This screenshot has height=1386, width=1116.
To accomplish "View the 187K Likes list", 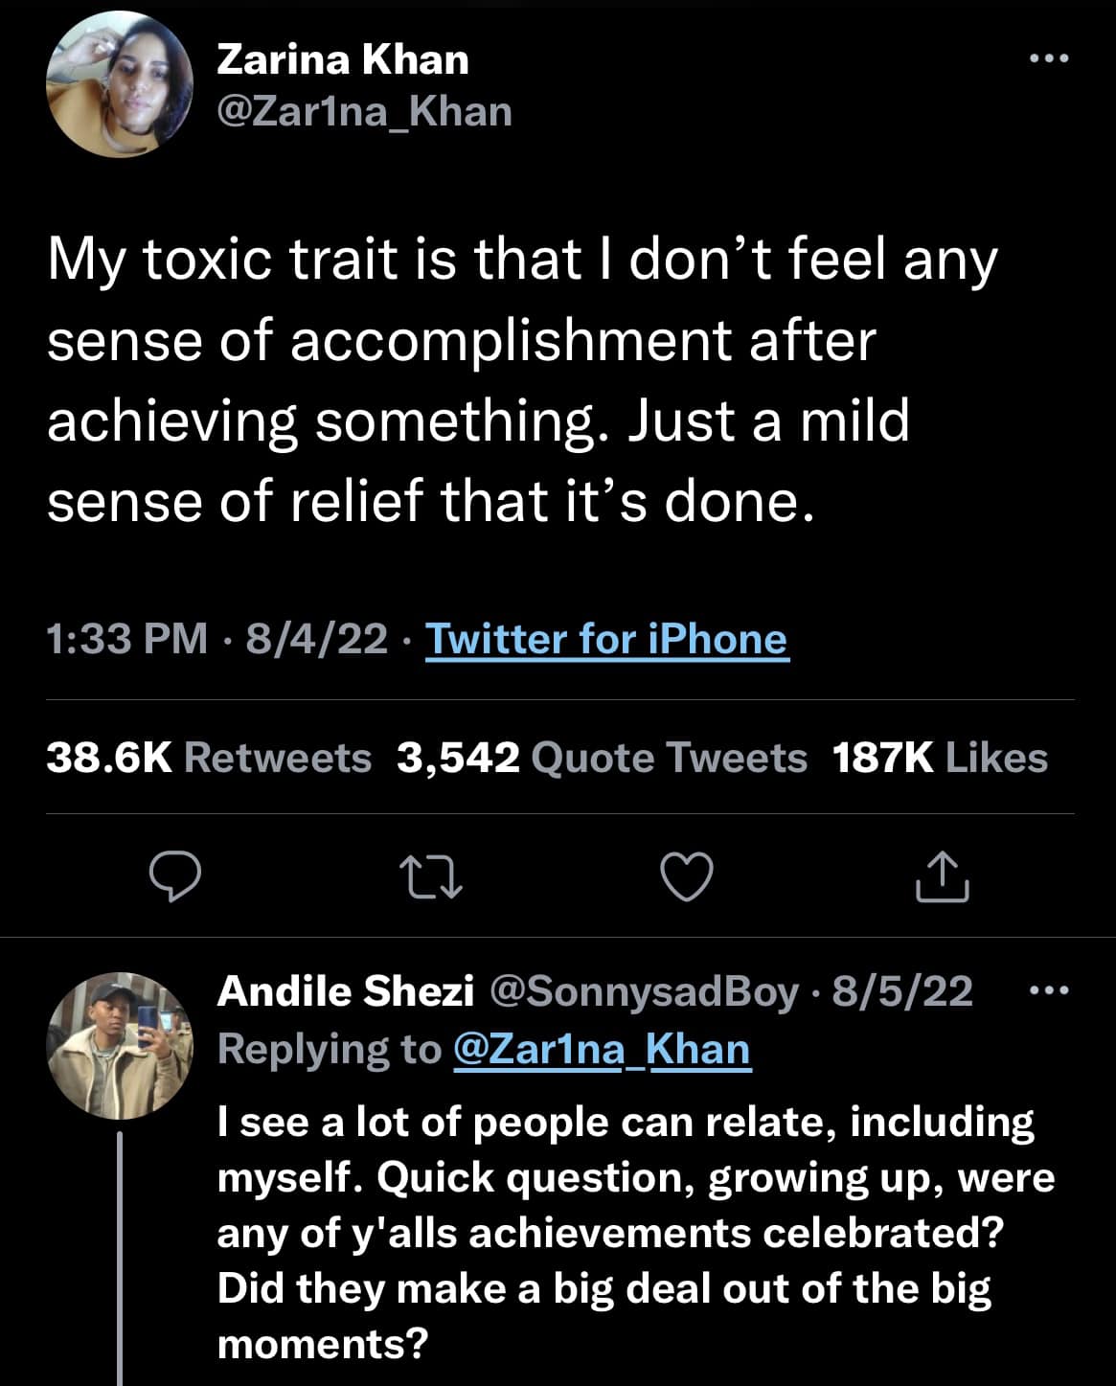I will point(940,758).
